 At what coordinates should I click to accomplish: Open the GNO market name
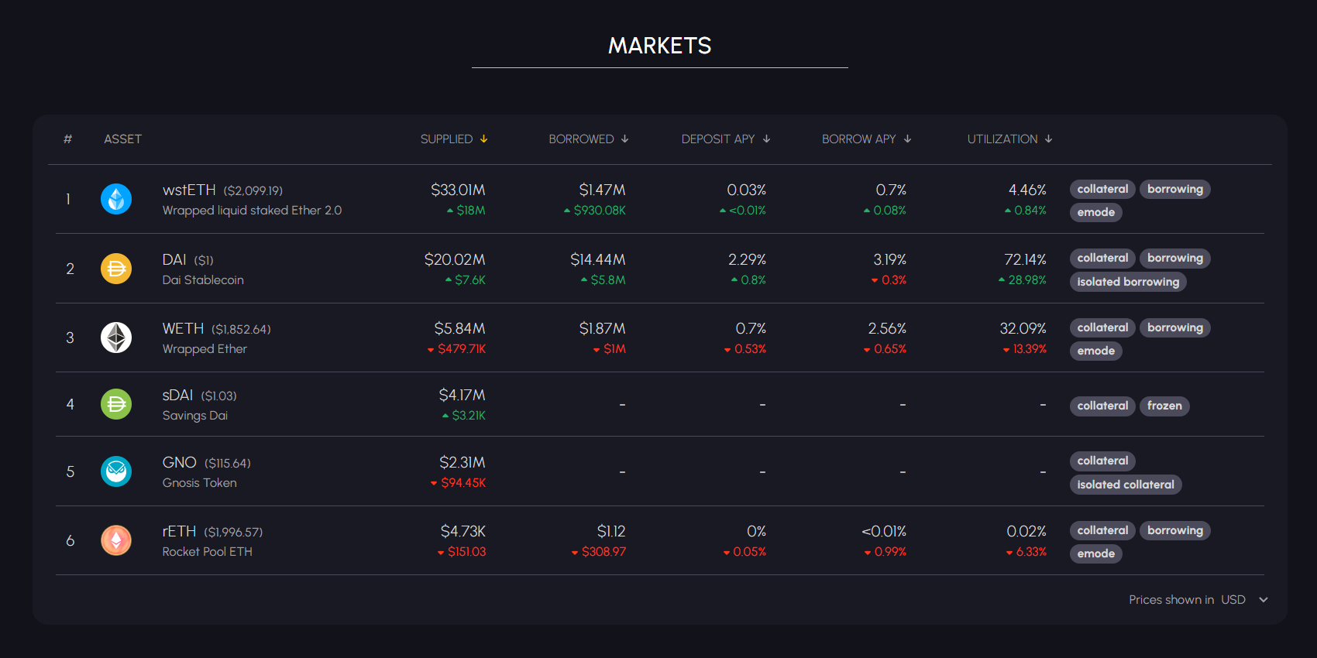pos(179,462)
